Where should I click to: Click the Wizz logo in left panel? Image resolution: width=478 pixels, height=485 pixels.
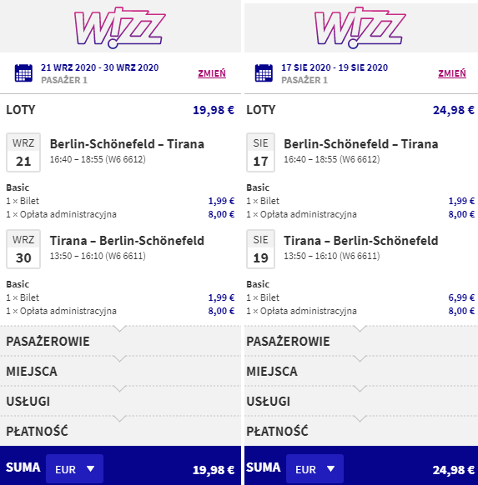click(x=120, y=27)
